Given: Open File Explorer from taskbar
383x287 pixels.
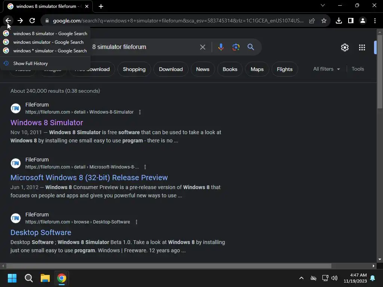Looking at the screenshot, I should click(x=45, y=278).
